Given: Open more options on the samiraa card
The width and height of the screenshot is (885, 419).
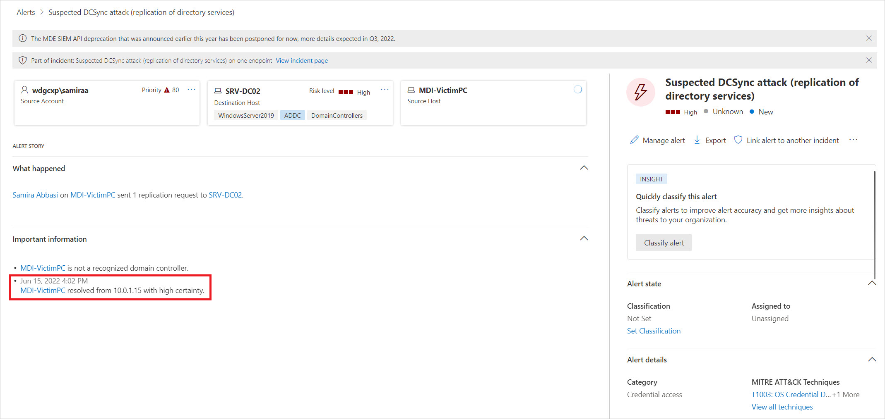Looking at the screenshot, I should point(191,90).
